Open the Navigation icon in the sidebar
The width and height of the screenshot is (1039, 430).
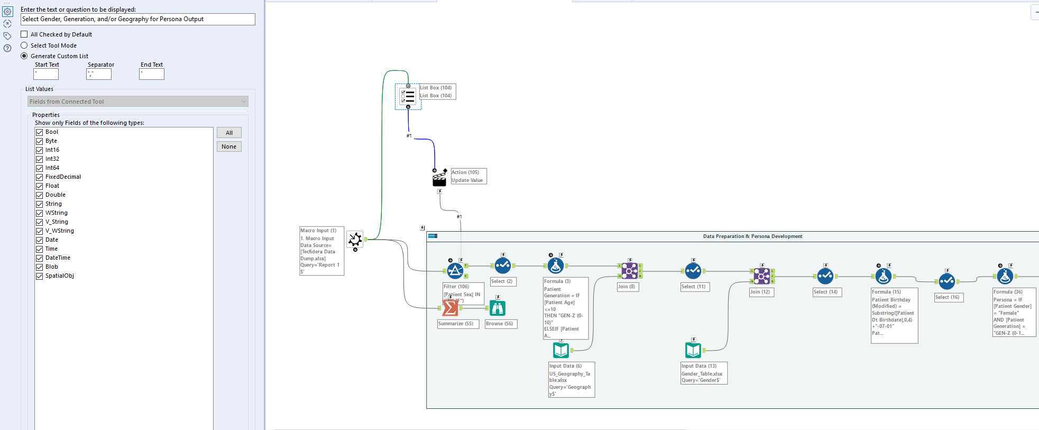pos(7,24)
